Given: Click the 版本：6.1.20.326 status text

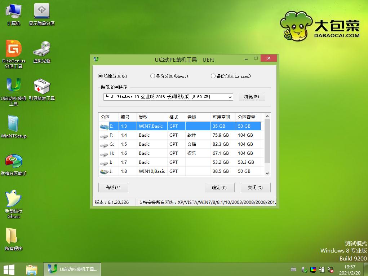Looking at the screenshot, I should click(112, 202).
